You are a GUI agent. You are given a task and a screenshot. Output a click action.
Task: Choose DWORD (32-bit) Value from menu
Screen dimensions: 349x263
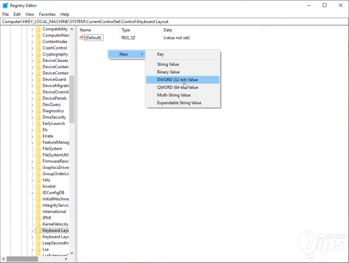[183, 80]
